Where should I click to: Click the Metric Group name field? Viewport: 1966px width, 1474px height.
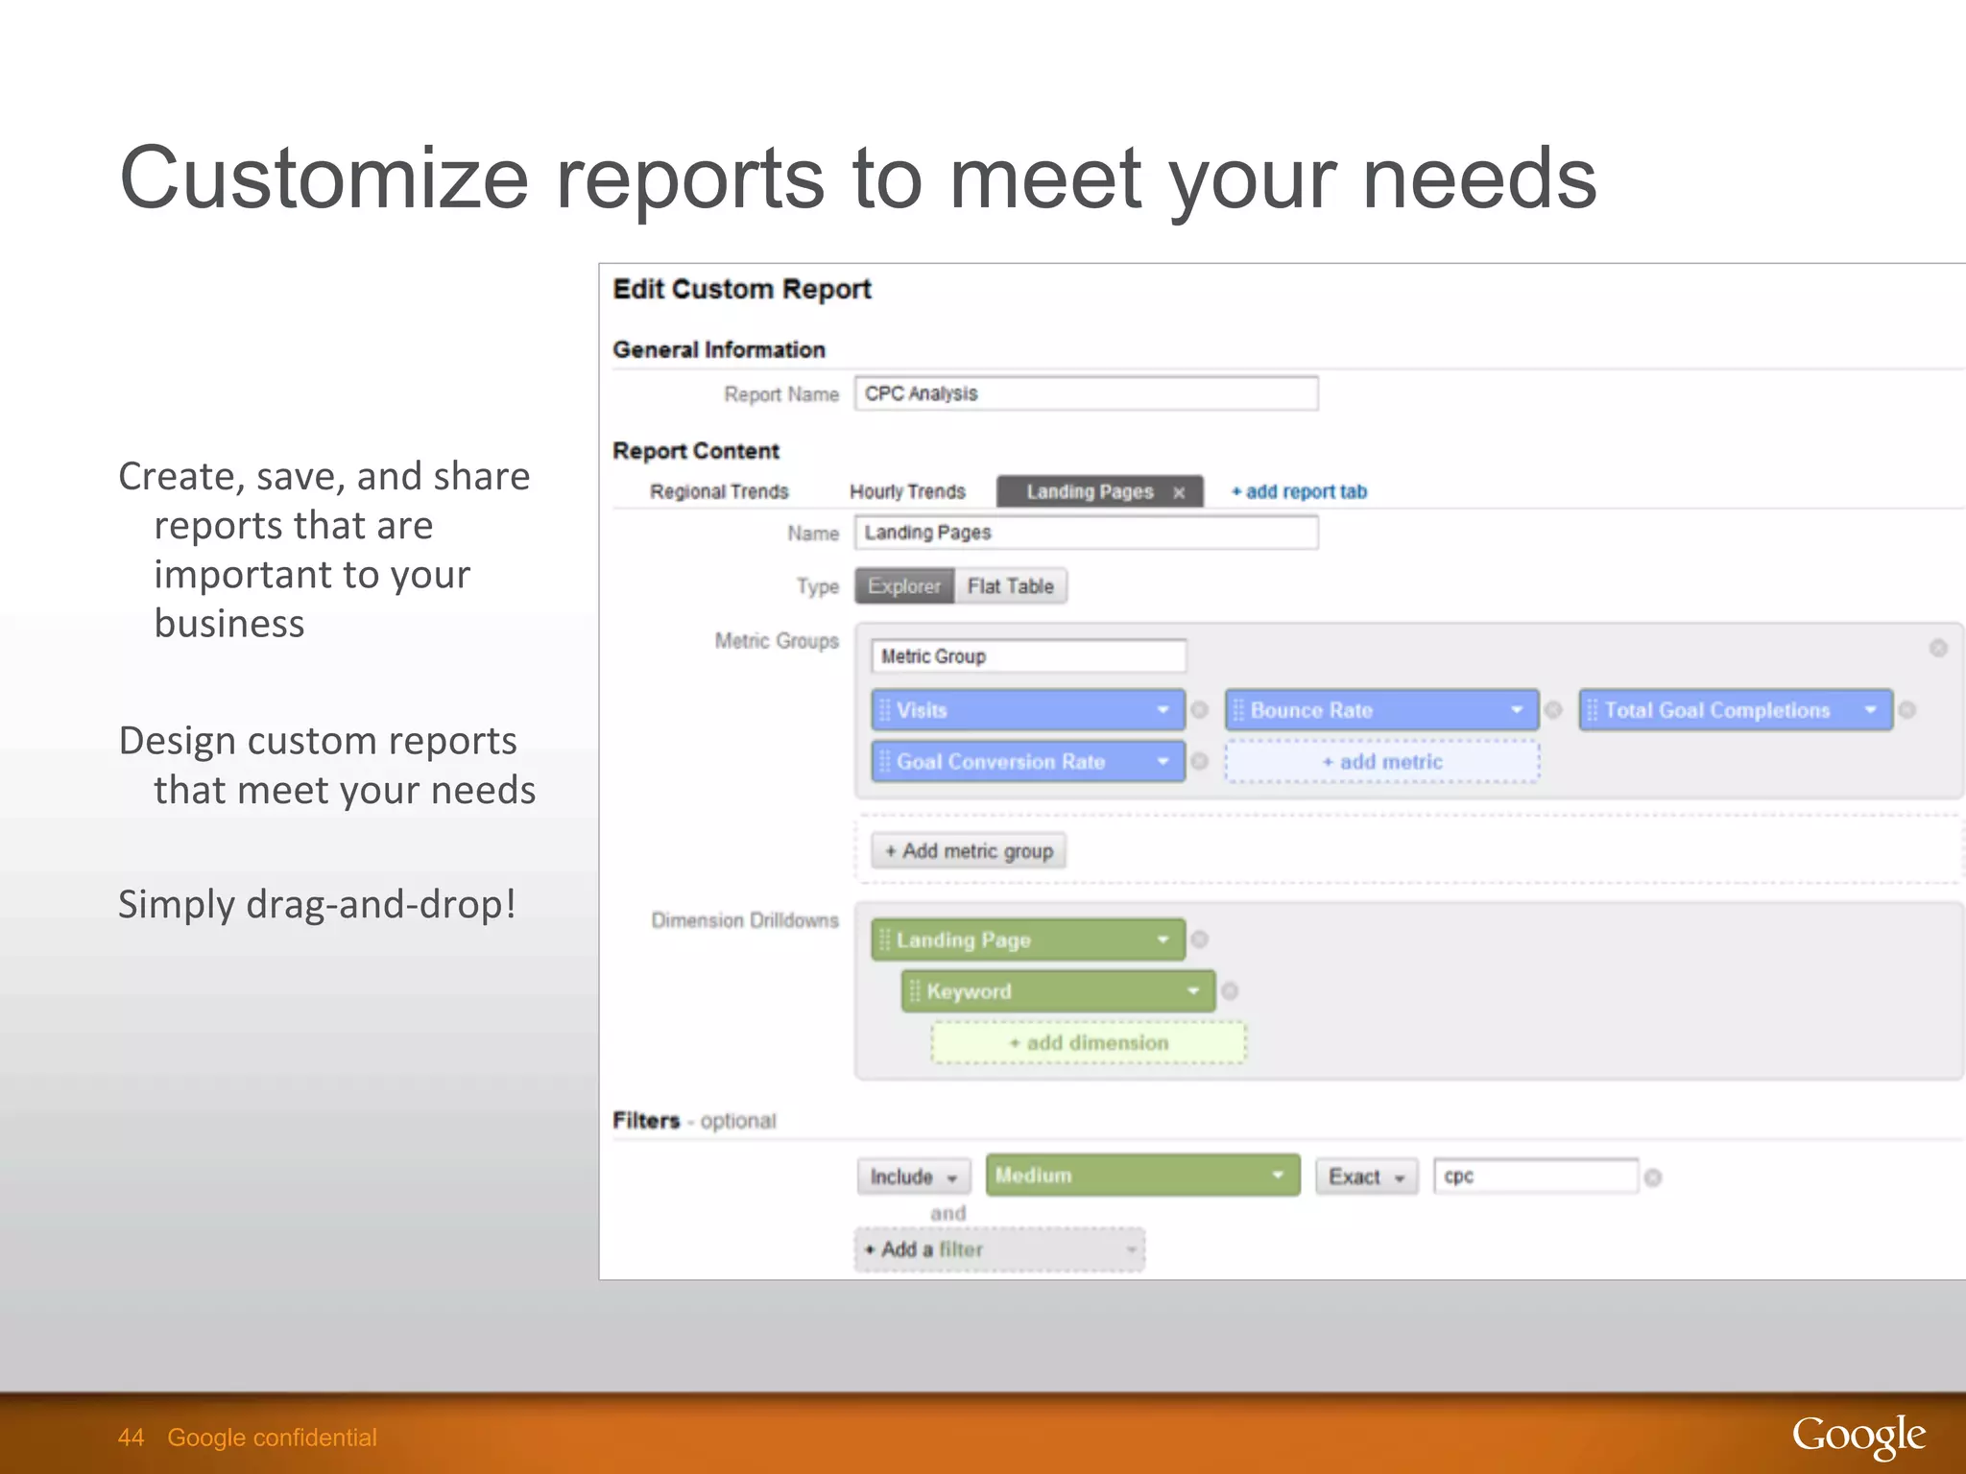[x=1029, y=656]
